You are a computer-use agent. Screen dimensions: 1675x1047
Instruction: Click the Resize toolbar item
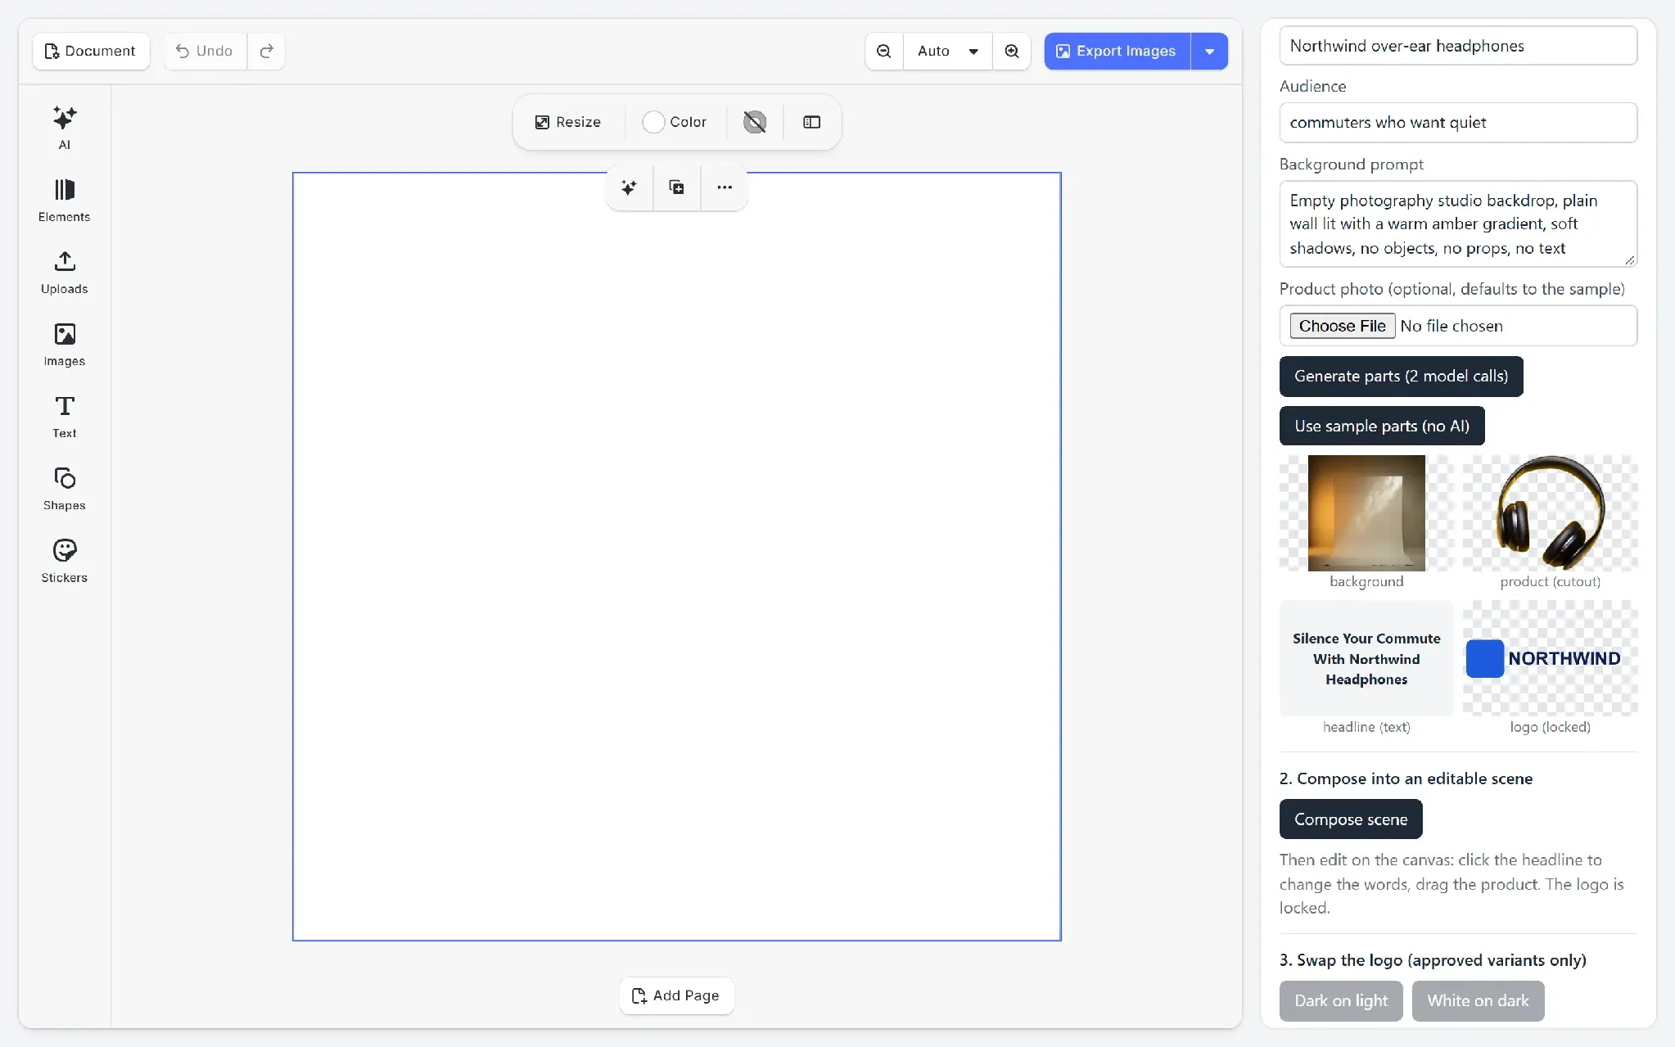click(568, 122)
